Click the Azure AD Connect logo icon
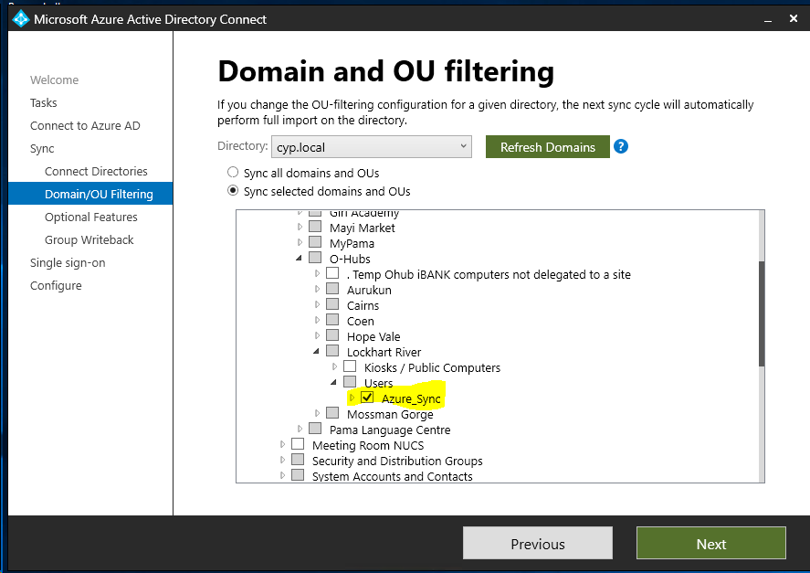This screenshot has height=573, width=810. [21, 19]
